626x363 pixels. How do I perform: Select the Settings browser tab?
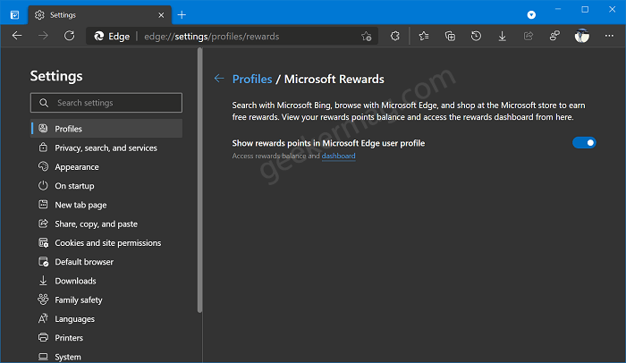(x=100, y=15)
